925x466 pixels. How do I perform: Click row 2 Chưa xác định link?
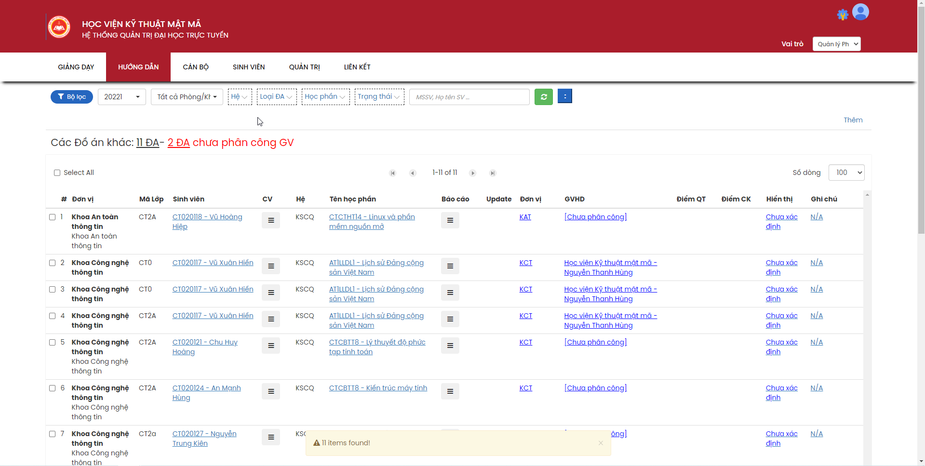pos(781,267)
